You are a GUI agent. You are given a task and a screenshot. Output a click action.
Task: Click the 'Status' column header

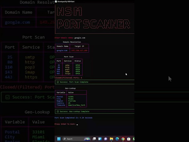(78, 61)
